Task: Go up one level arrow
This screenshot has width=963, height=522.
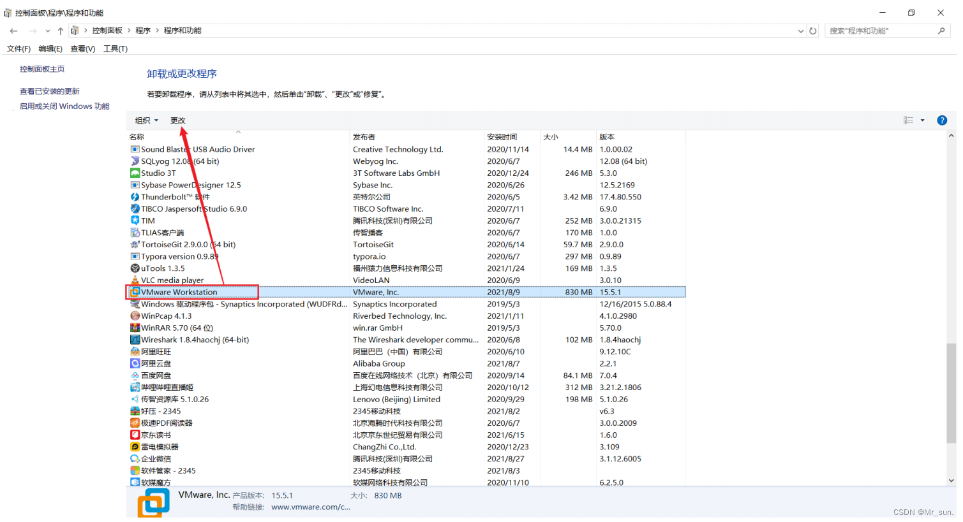Action: coord(60,31)
